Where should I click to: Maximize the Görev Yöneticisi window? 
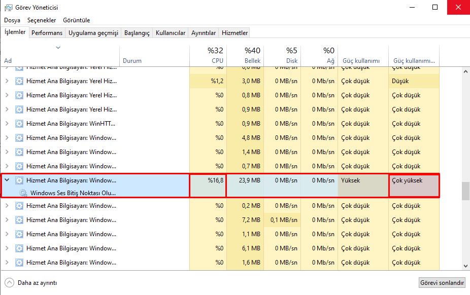pos(435,7)
